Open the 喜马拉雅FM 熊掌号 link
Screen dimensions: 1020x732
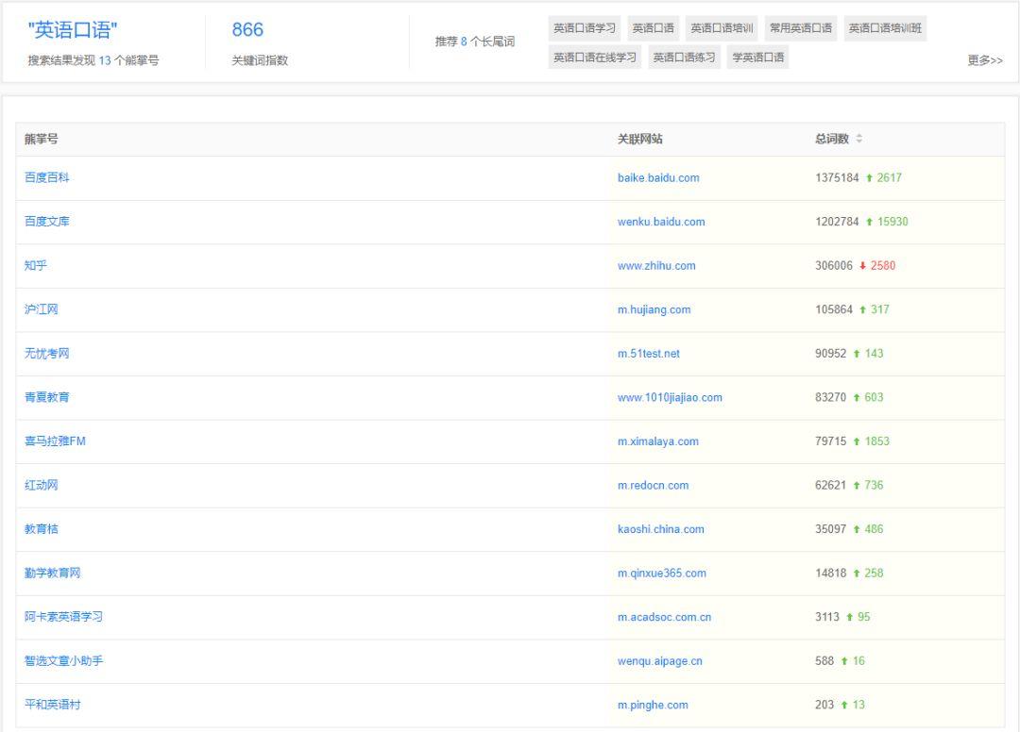[56, 441]
